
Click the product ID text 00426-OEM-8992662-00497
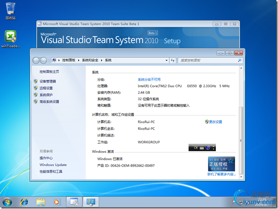(133, 165)
